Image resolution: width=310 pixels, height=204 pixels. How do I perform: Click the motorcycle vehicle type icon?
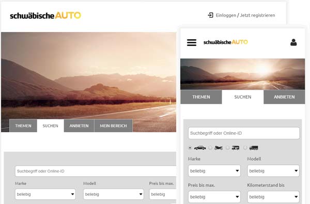click(x=219, y=148)
